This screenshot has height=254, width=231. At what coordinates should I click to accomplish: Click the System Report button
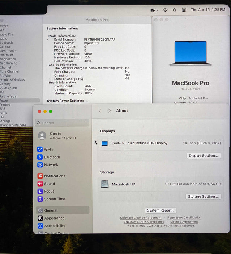click(161, 210)
